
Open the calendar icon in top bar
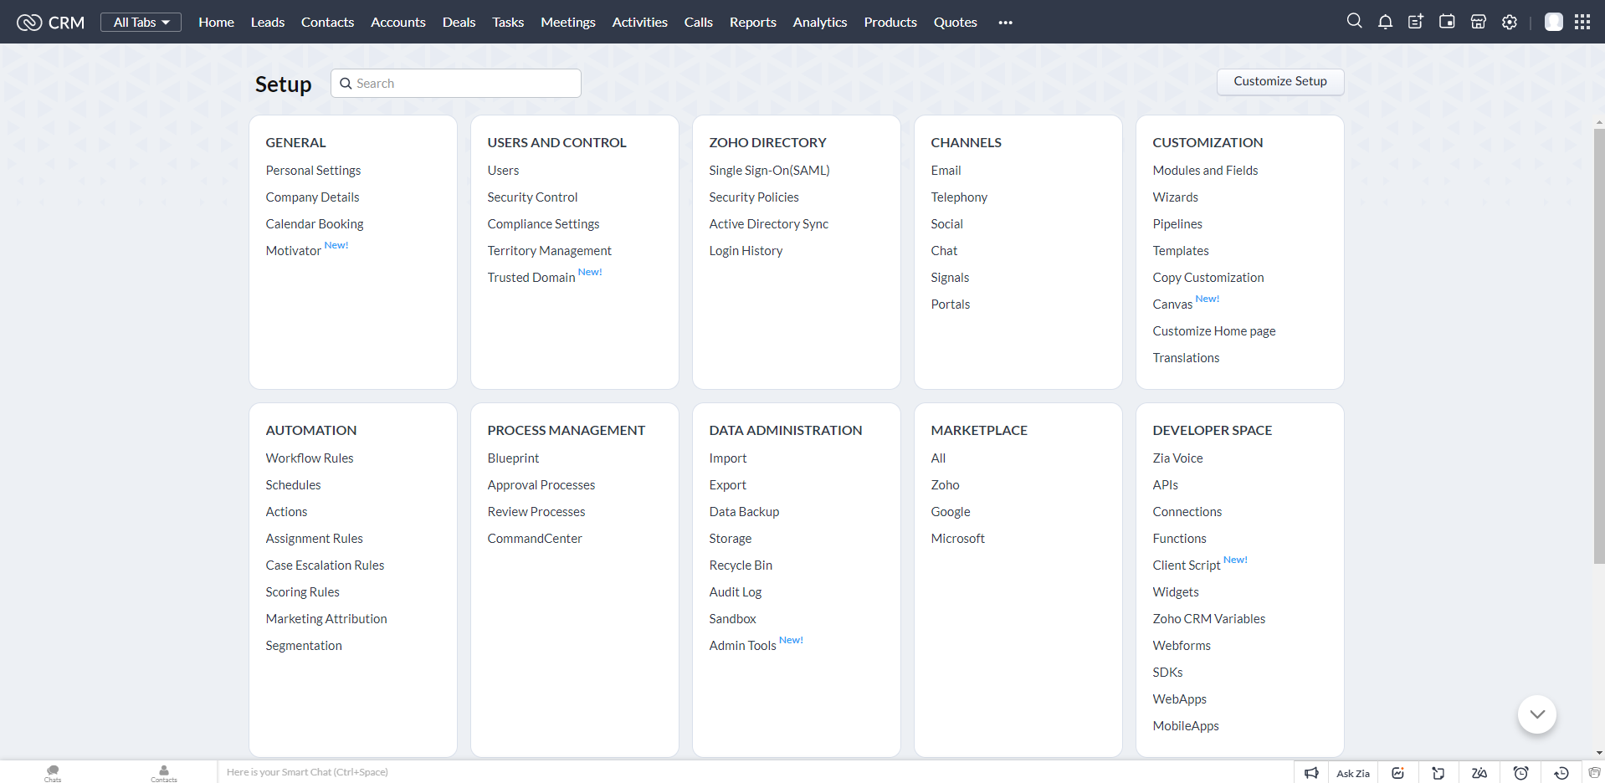1447,22
